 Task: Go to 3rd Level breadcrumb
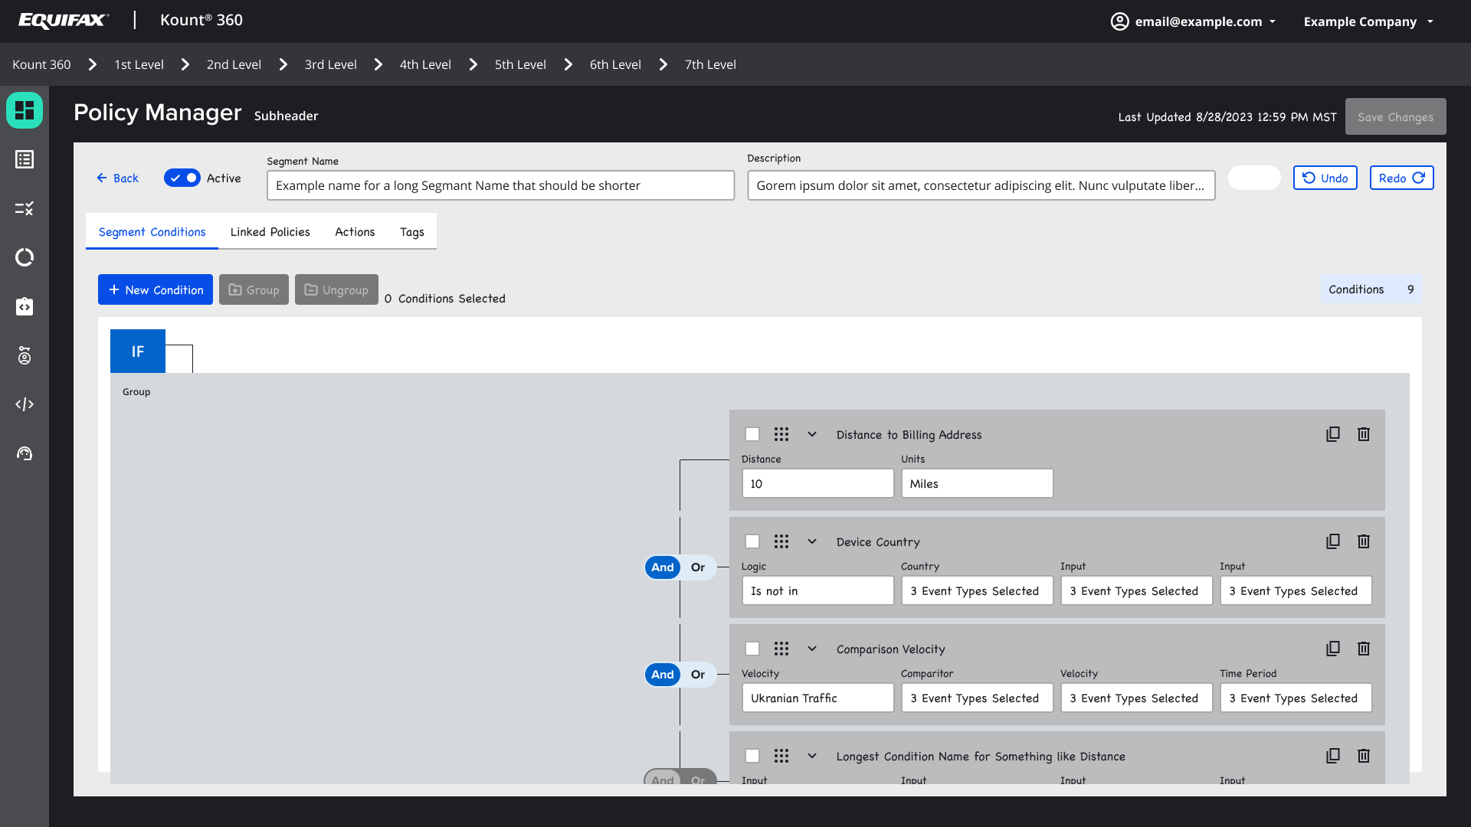[x=330, y=64]
